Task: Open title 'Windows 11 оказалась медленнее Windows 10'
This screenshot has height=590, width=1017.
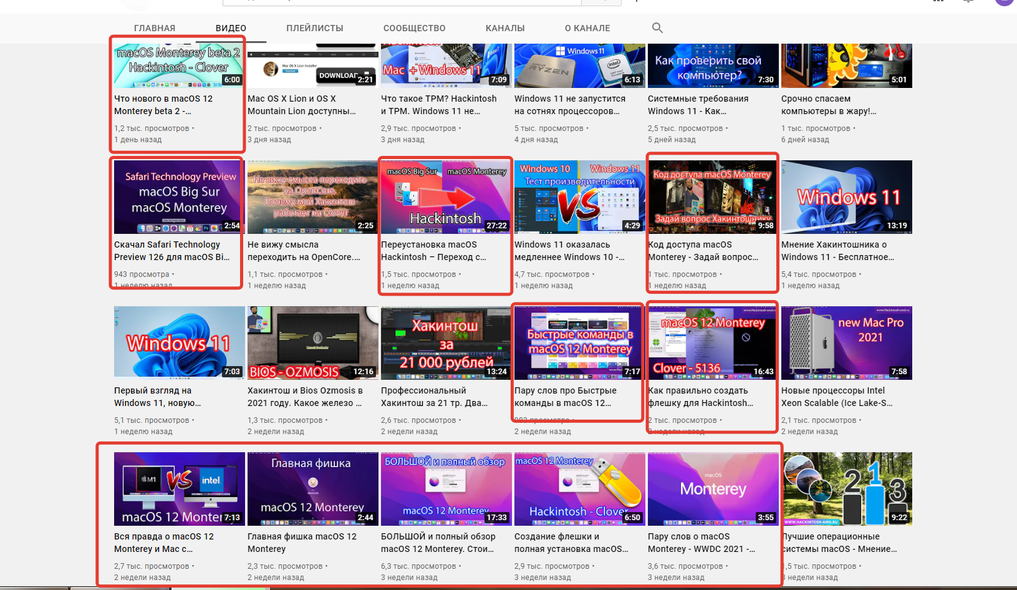Action: tap(569, 251)
